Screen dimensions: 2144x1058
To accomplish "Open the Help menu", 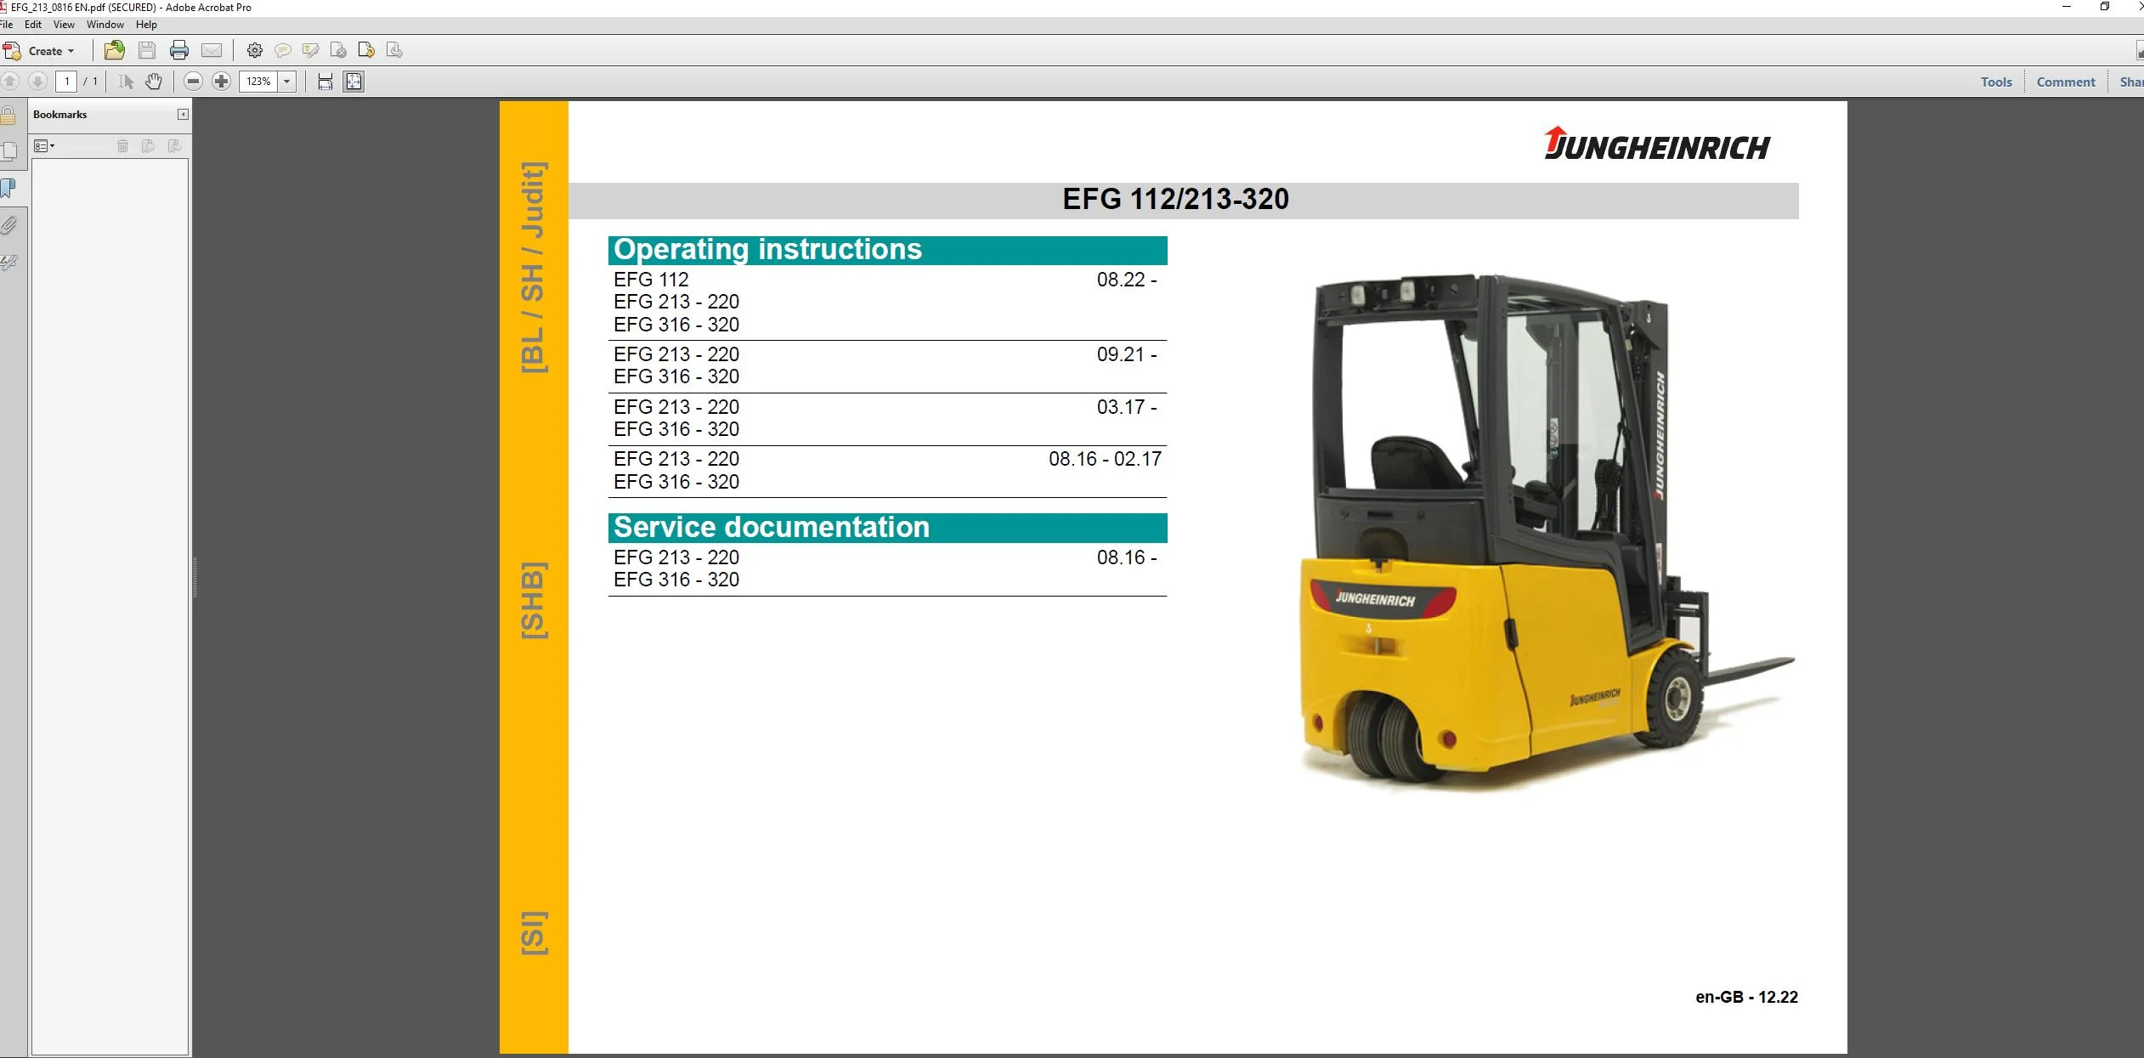I will click(x=146, y=25).
